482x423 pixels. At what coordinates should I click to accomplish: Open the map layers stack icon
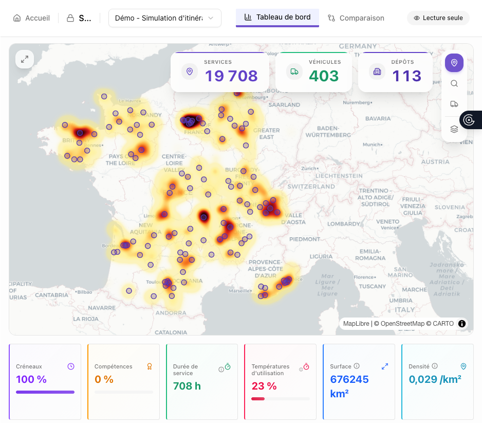point(454,129)
